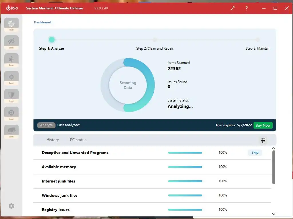This screenshot has width=293, height=219.
Task: Click the Windows junk files progress bar
Action: click(x=185, y=195)
